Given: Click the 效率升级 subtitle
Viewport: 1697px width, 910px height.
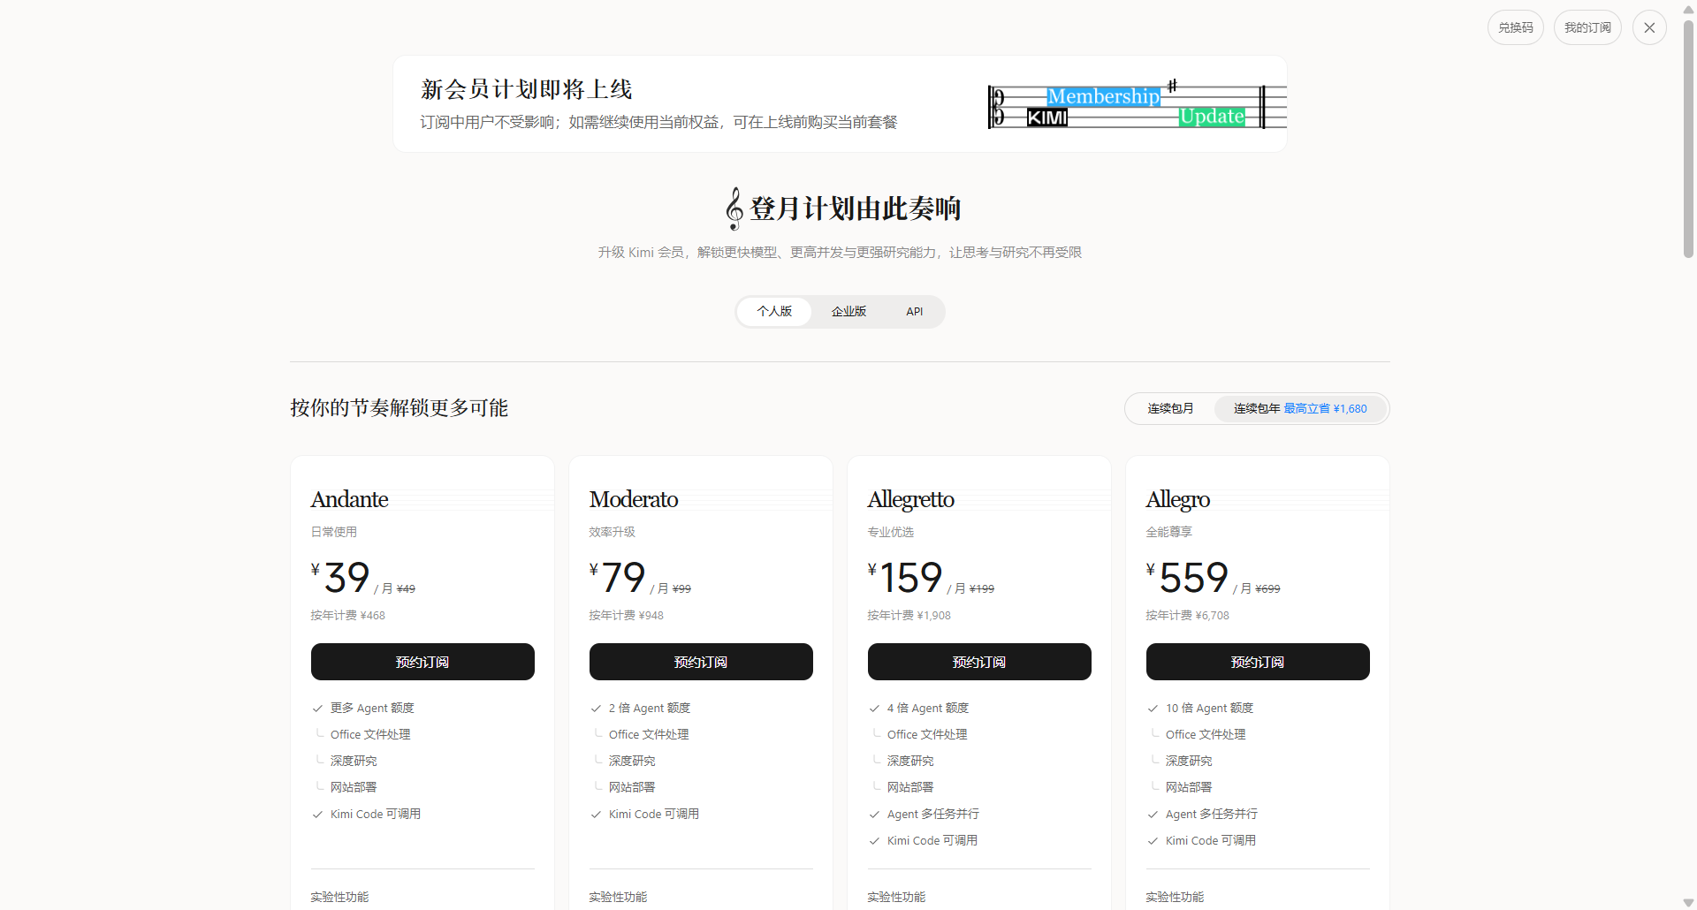Looking at the screenshot, I should pyautogui.click(x=613, y=532).
